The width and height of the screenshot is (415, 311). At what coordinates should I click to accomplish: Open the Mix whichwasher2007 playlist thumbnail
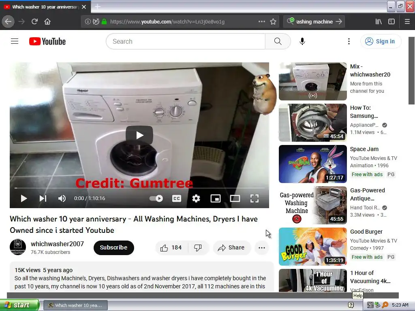click(312, 81)
